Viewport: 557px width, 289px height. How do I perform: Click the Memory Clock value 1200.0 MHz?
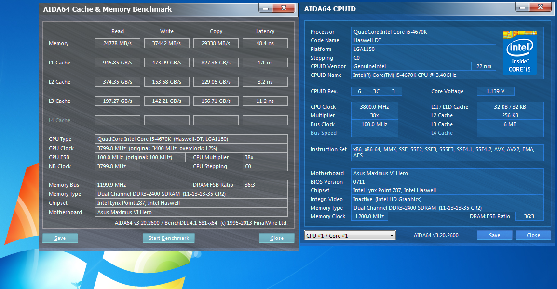369,216
